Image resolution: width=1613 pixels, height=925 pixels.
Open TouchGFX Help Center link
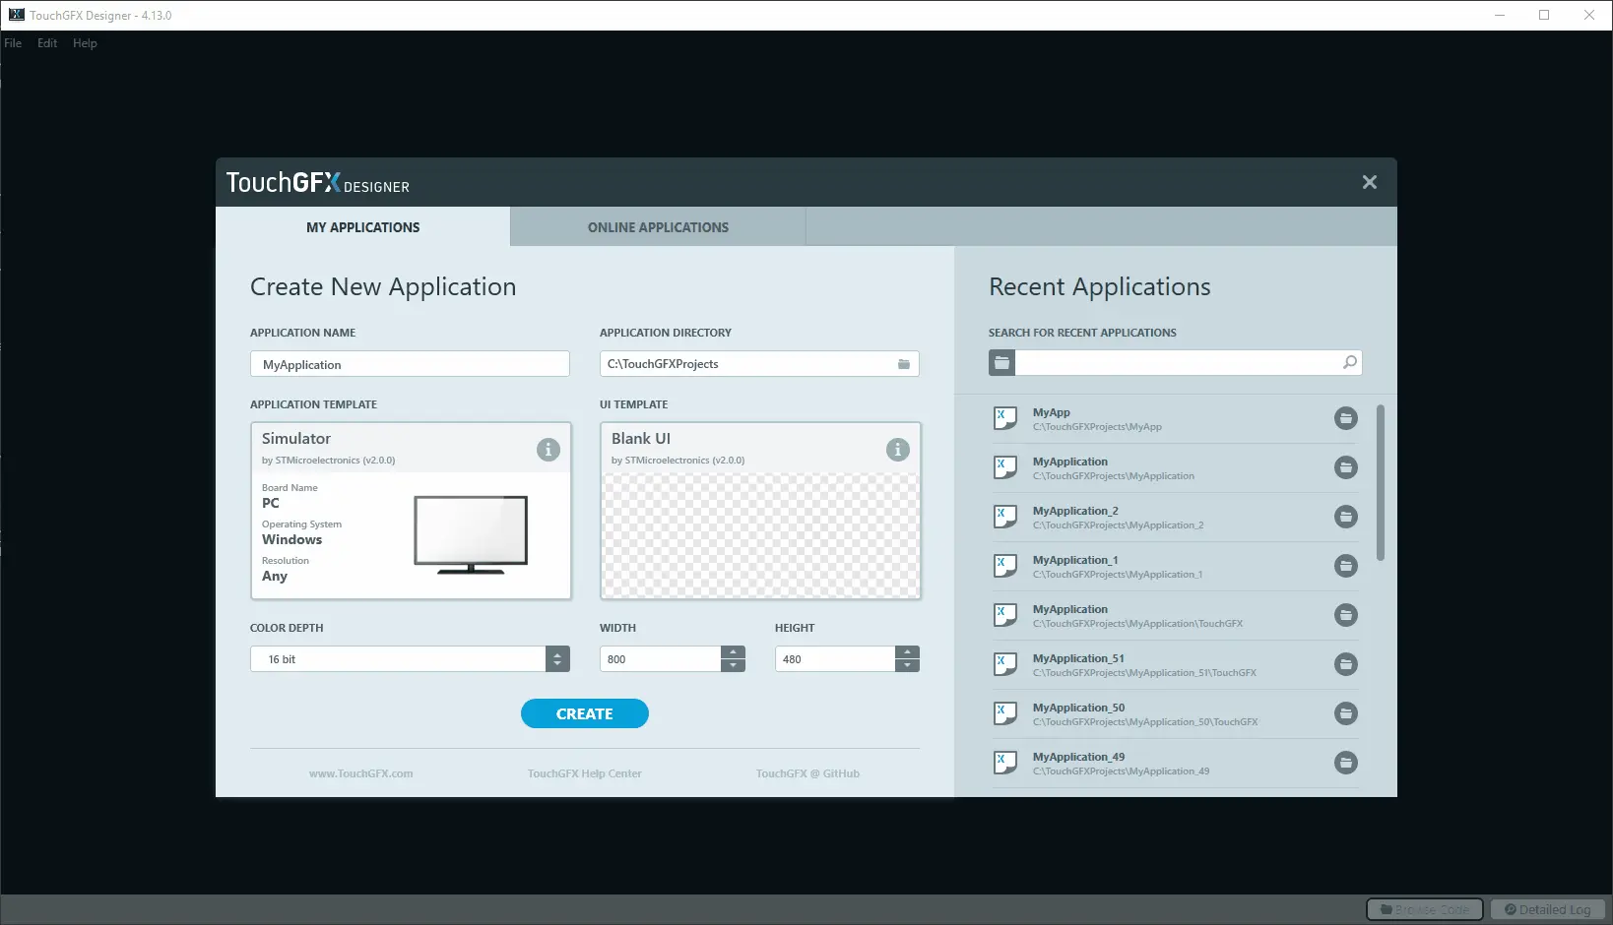coord(585,773)
